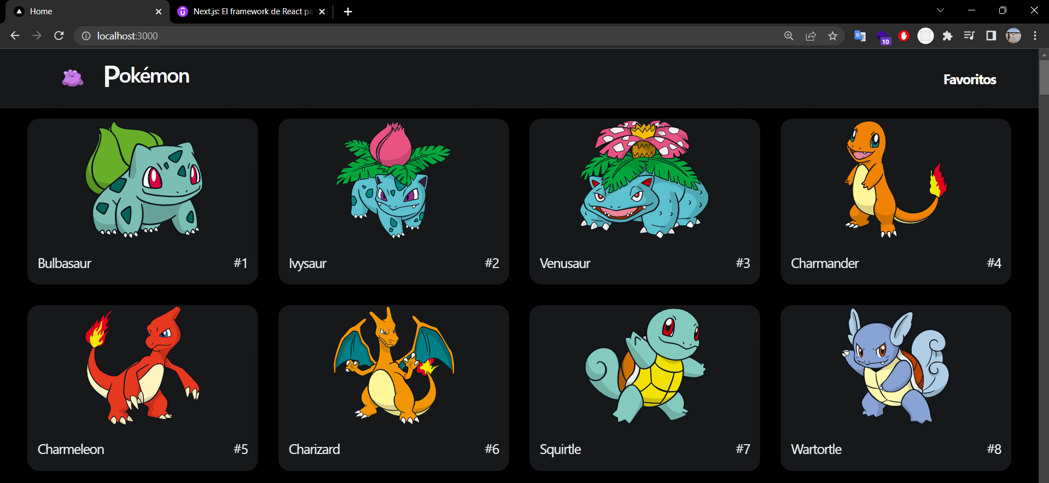Open a new browser tab

(x=348, y=11)
